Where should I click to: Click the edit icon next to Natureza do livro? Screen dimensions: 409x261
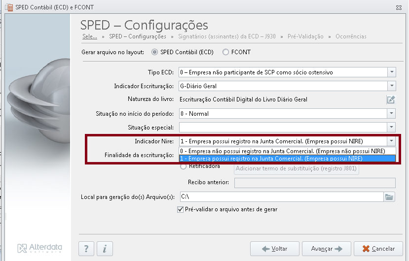point(391,99)
